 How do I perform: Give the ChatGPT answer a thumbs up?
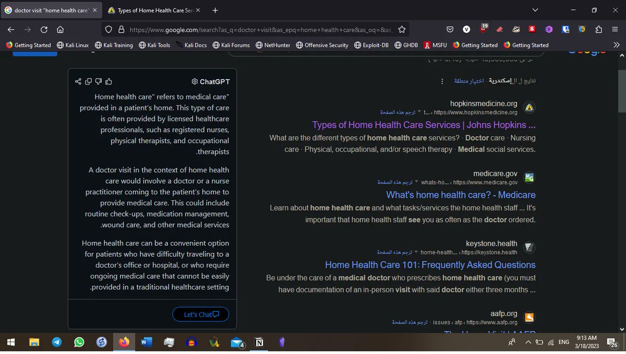(x=109, y=81)
